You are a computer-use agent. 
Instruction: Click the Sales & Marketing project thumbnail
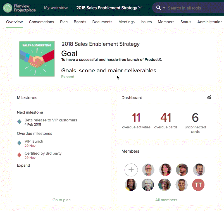[37, 59]
